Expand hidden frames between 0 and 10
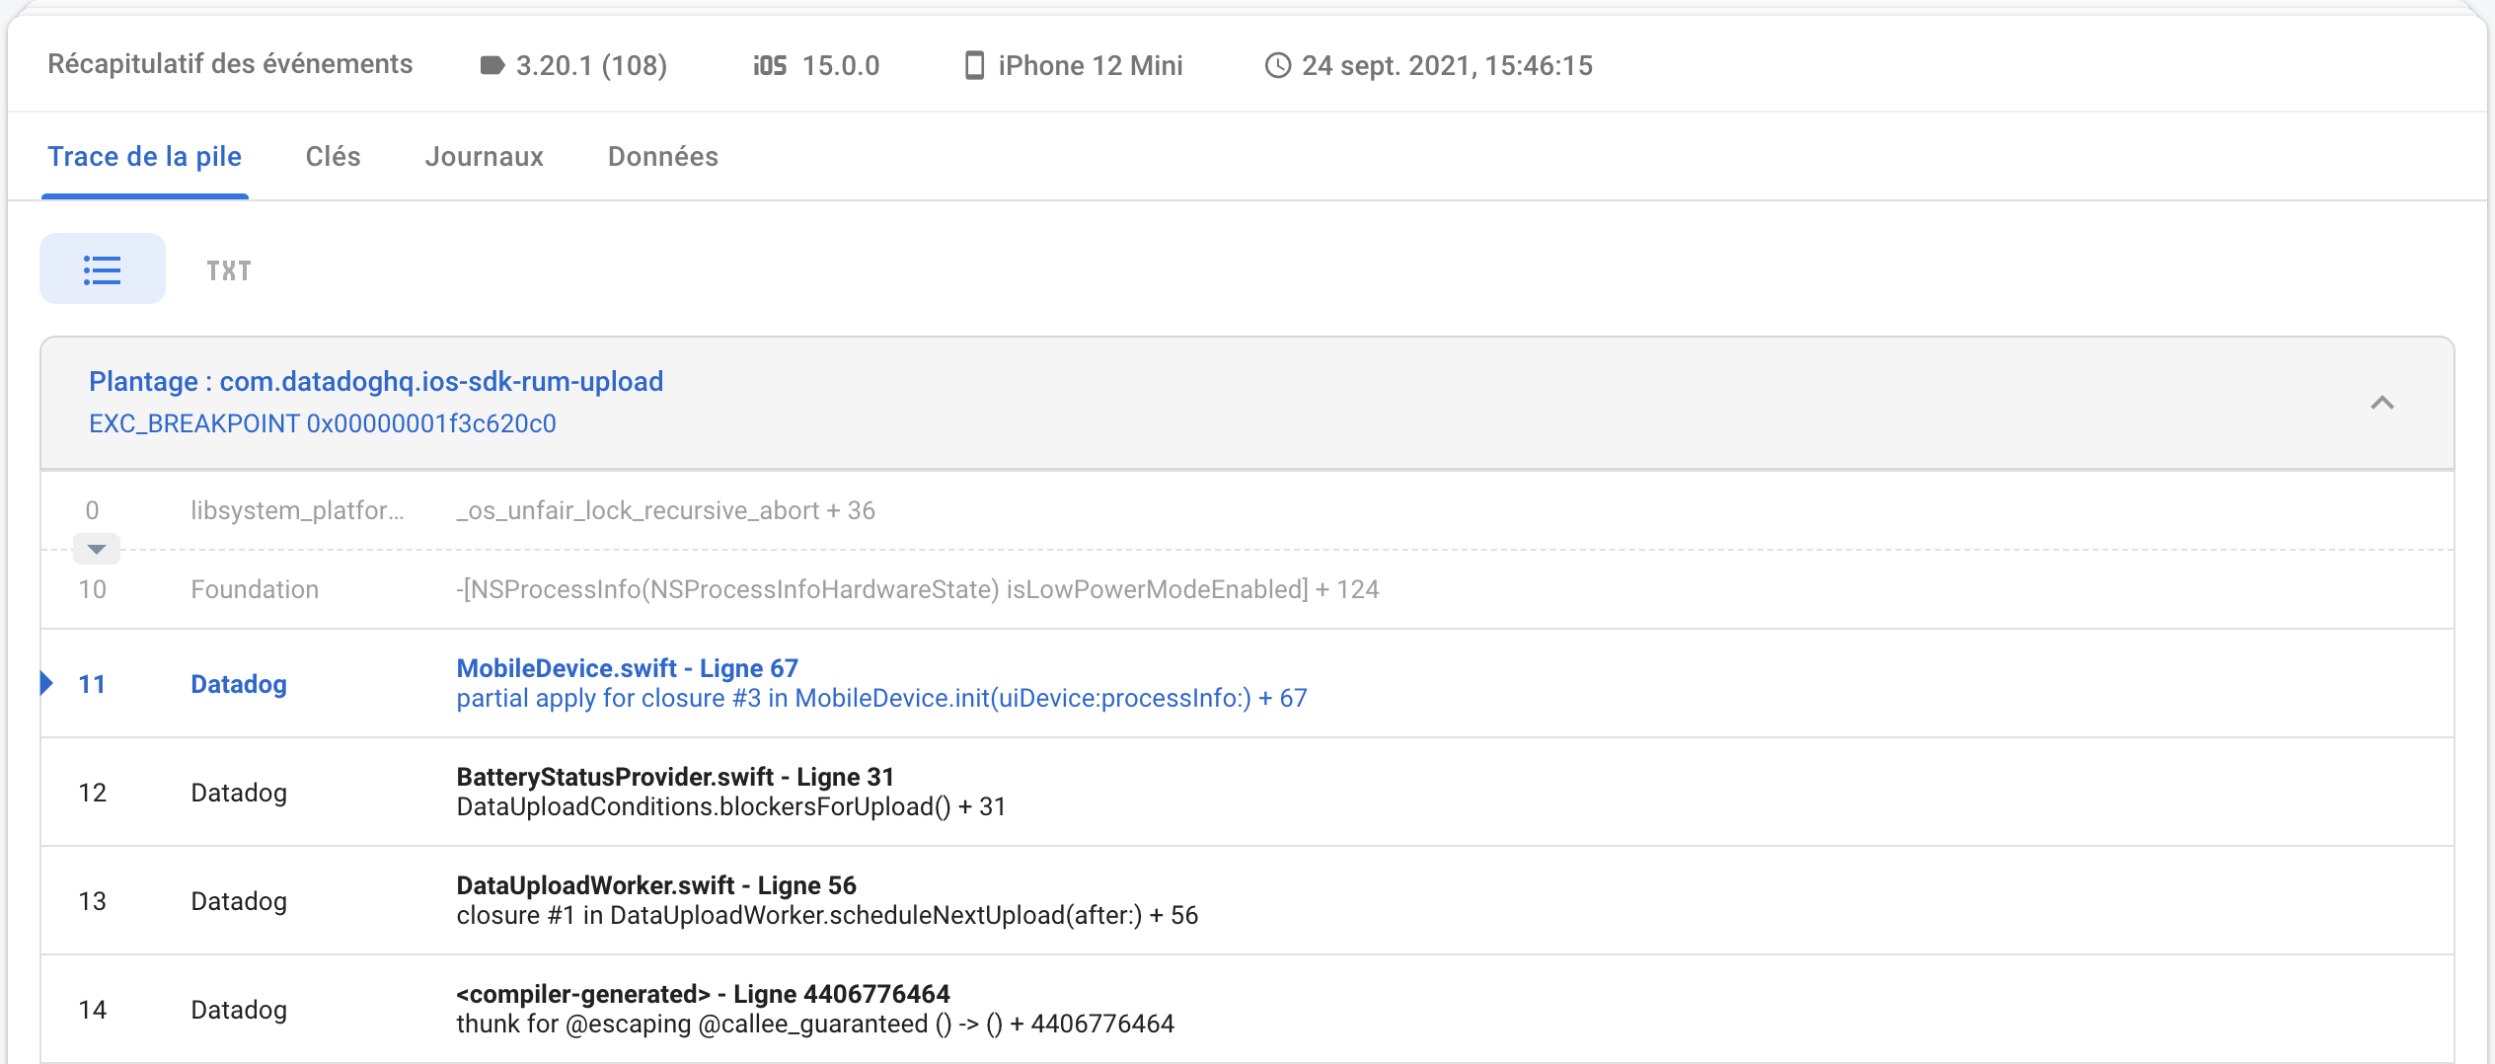 click(x=97, y=549)
